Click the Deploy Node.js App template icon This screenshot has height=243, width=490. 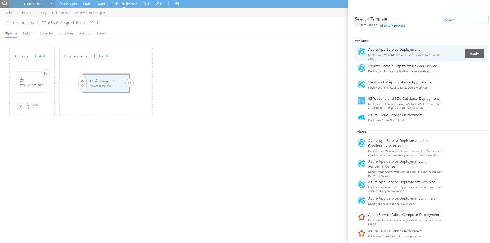point(362,68)
